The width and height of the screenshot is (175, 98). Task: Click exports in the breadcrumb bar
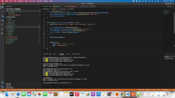(72, 9)
